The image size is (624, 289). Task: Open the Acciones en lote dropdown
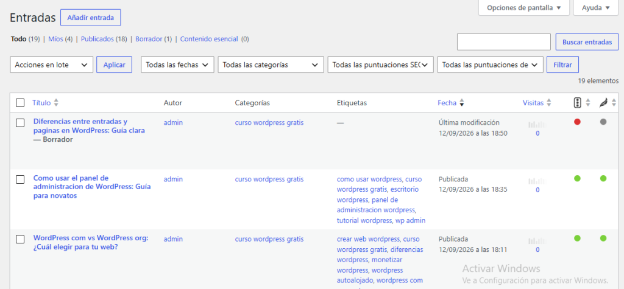tap(51, 64)
